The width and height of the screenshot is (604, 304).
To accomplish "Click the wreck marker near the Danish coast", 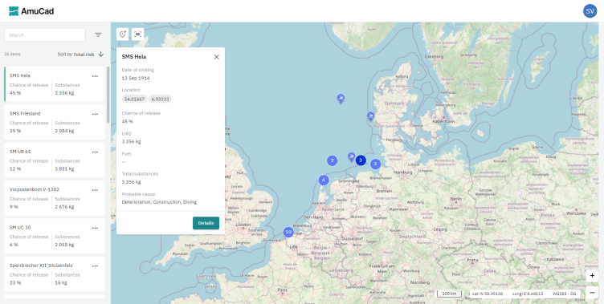I will (370, 116).
